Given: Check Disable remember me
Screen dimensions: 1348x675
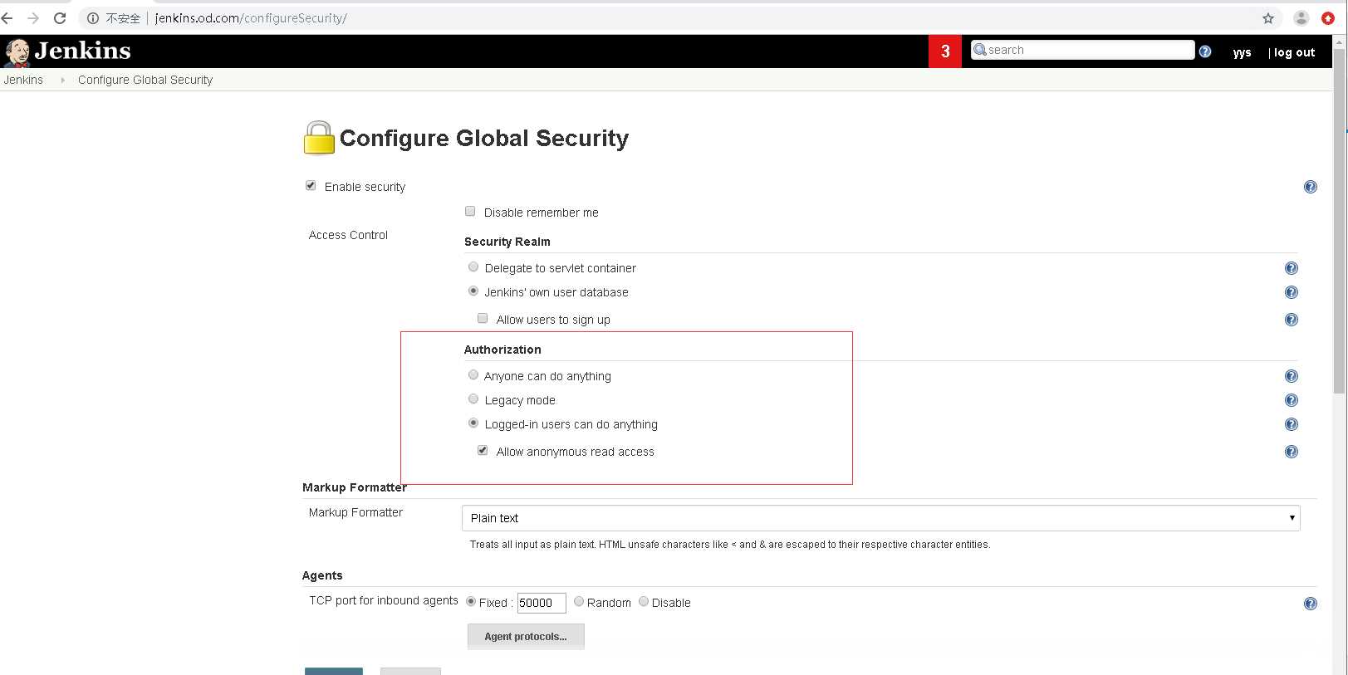Looking at the screenshot, I should point(470,212).
